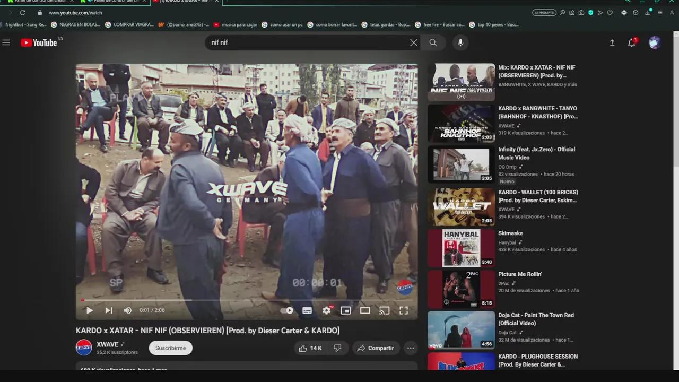The width and height of the screenshot is (679, 382).
Task: Go to the YouTube home logo
Action: (39, 42)
